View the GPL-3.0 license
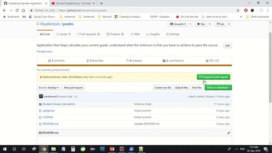Screen dimensions: 272x153 pos(212,60)
